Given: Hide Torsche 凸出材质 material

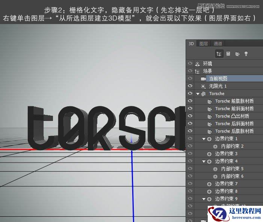Looking at the screenshot, I should click(x=190, y=116).
